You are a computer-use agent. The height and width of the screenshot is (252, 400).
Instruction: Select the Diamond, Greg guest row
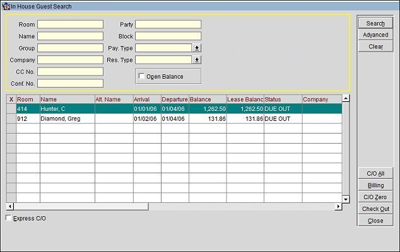click(x=66, y=118)
